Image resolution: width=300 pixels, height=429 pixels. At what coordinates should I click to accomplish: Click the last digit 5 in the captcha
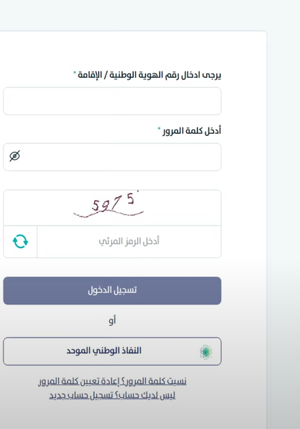[x=131, y=199]
